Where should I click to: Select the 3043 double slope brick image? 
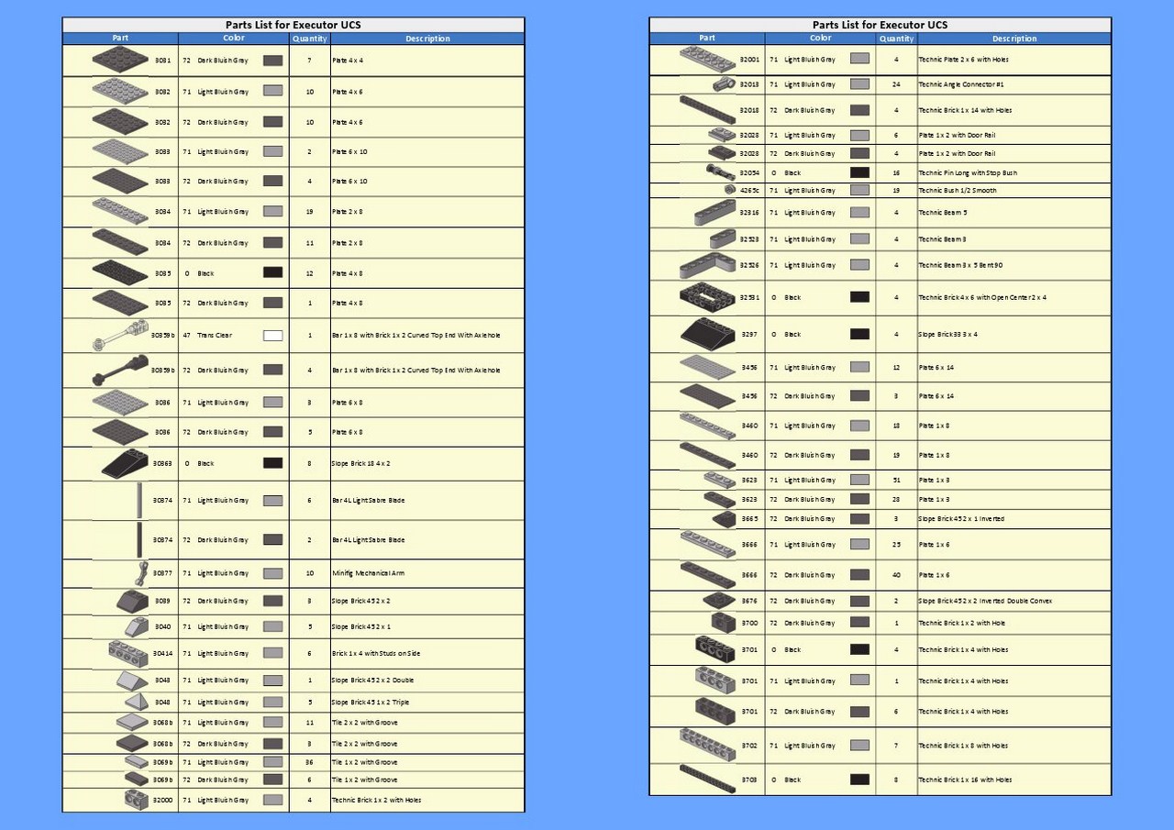point(133,681)
